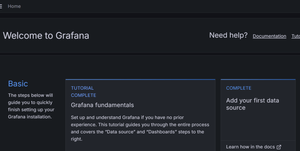Click the "Need help?" text
300x151 pixels.
tap(228, 35)
